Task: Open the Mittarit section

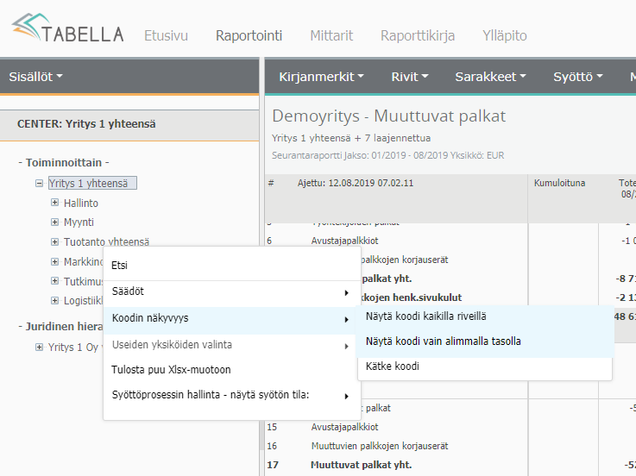Action: pos(331,35)
